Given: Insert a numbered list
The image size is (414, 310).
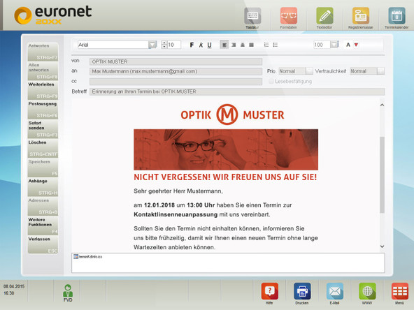Looking at the screenshot, I should [x=266, y=45].
